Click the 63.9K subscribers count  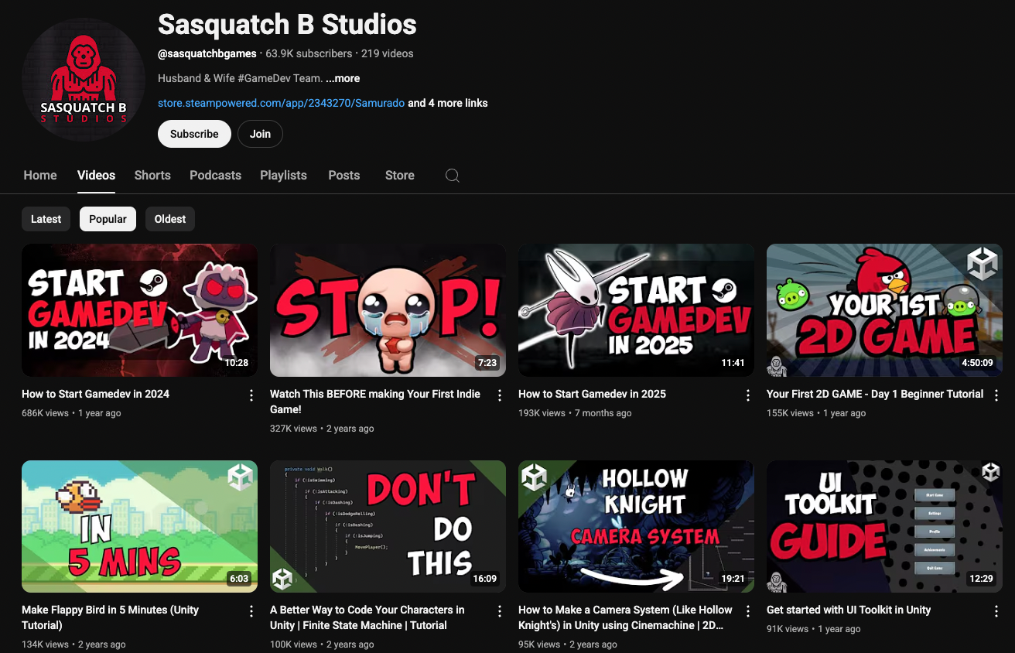[309, 53]
